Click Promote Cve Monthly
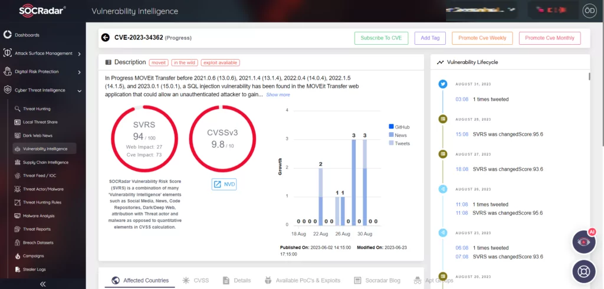This screenshot has height=289, width=604. pyautogui.click(x=550, y=38)
